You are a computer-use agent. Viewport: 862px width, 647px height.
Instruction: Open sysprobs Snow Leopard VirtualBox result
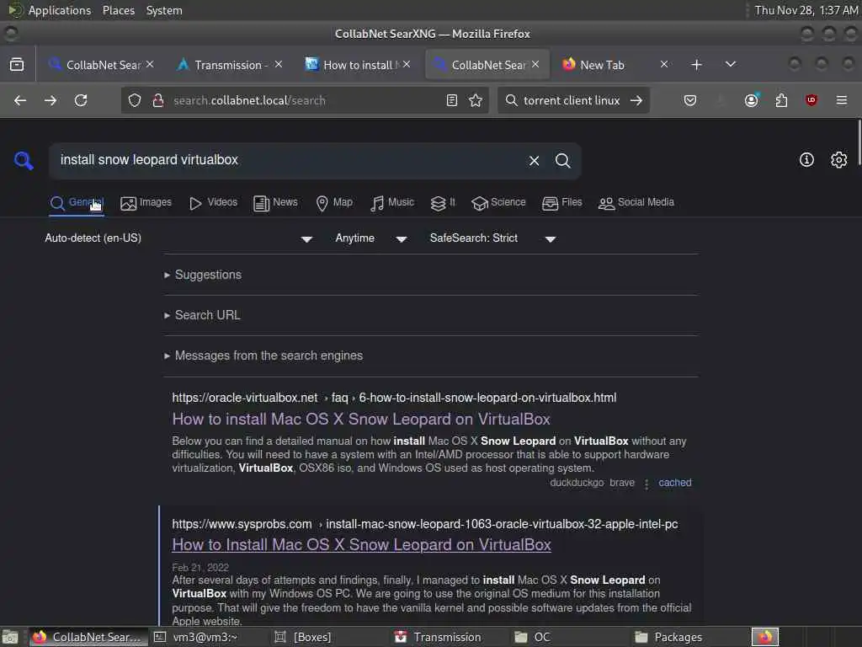[361, 545]
